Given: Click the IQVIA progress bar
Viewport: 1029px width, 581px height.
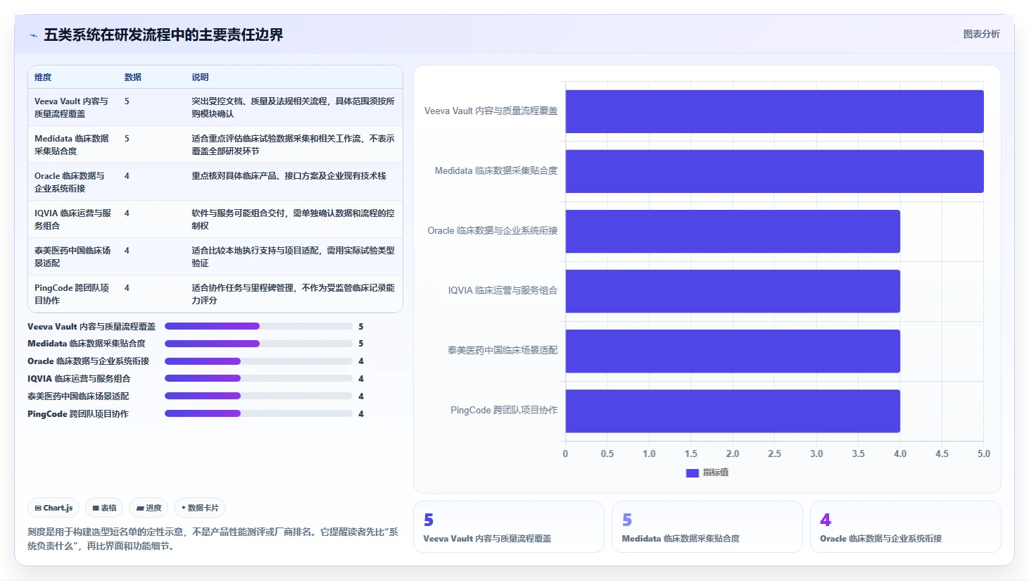Looking at the screenshot, I should click(x=258, y=379).
